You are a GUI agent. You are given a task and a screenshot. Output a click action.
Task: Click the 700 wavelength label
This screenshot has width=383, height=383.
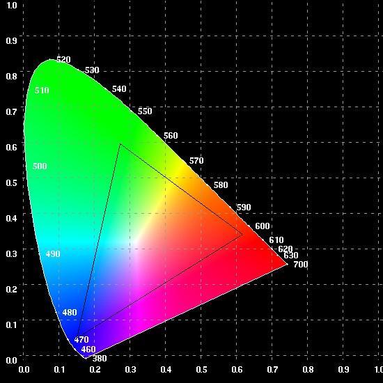300,265
